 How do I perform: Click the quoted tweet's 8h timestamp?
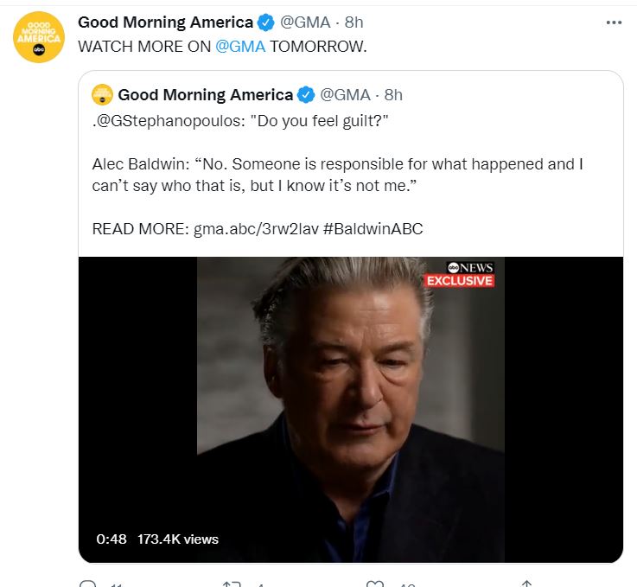coord(393,94)
